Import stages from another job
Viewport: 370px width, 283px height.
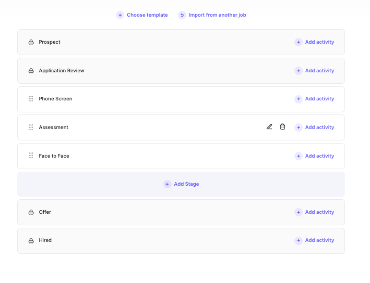click(212, 15)
